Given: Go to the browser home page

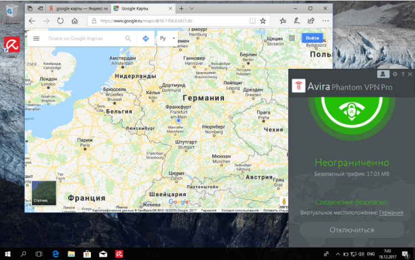Looking at the screenshot, I should (x=75, y=21).
